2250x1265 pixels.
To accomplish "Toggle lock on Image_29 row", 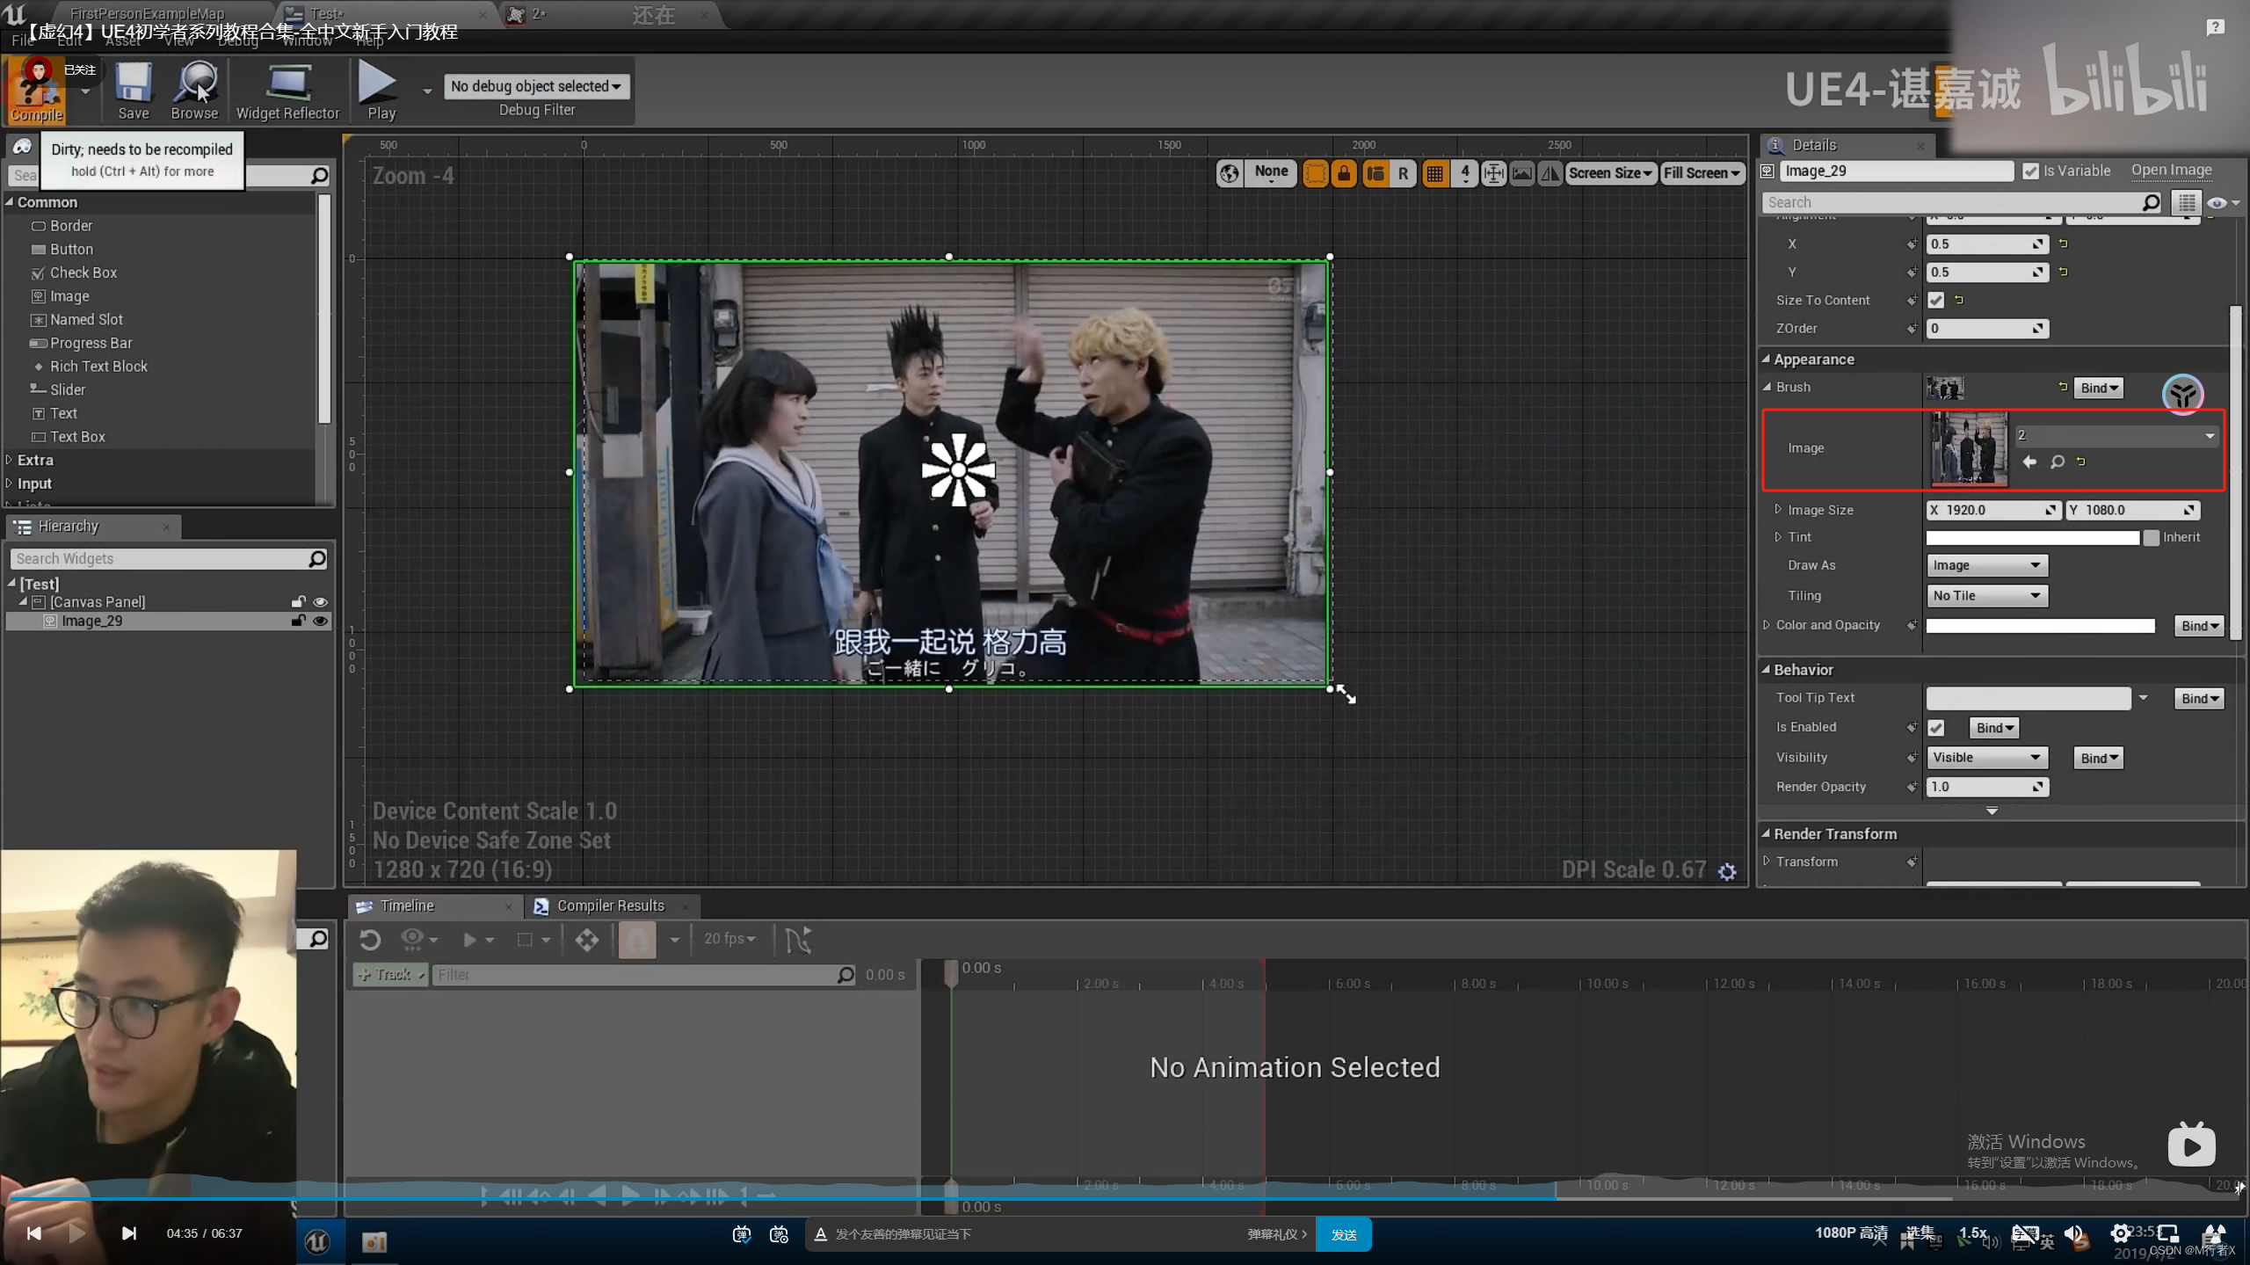I will [299, 621].
